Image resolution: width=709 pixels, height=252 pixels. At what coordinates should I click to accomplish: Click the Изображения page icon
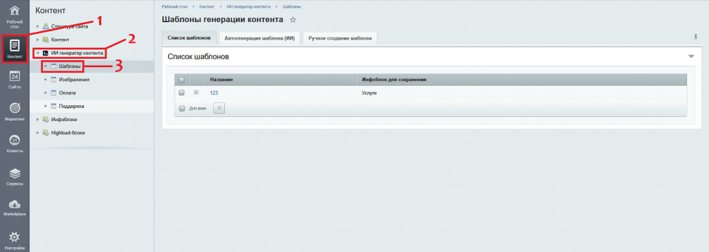pyautogui.click(x=53, y=80)
